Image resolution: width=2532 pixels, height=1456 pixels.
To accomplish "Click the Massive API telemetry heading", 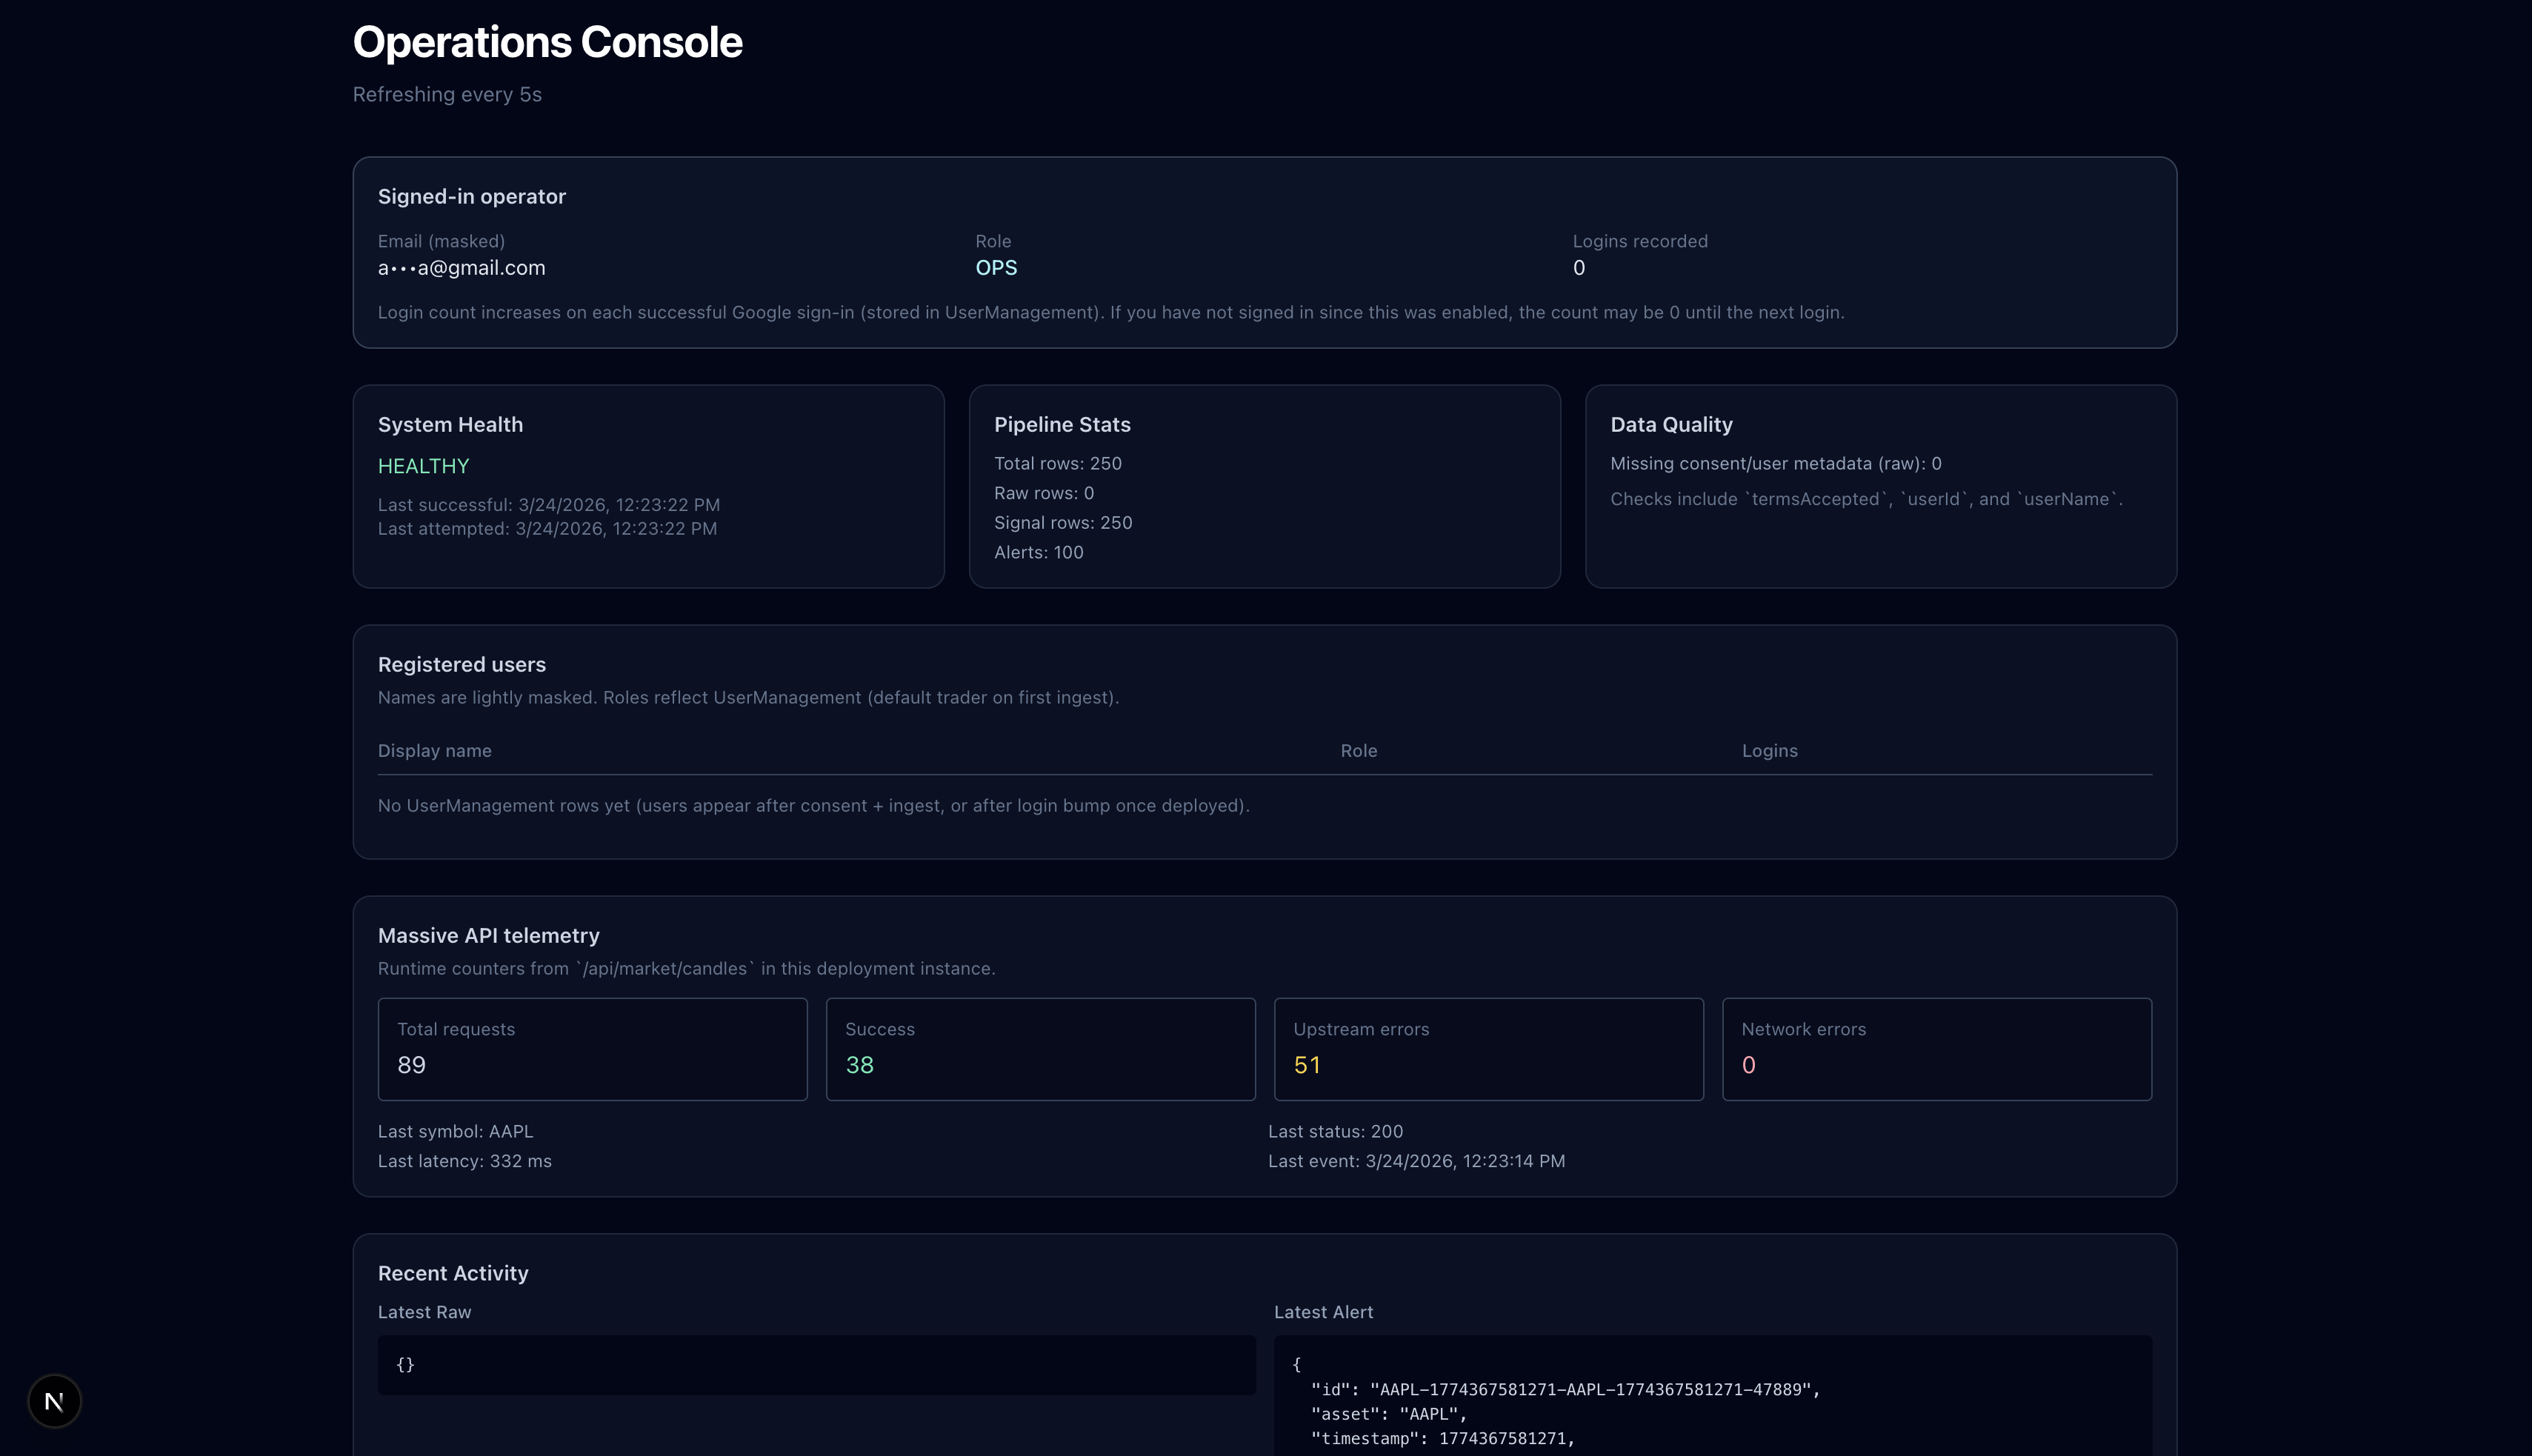I will 488,936.
